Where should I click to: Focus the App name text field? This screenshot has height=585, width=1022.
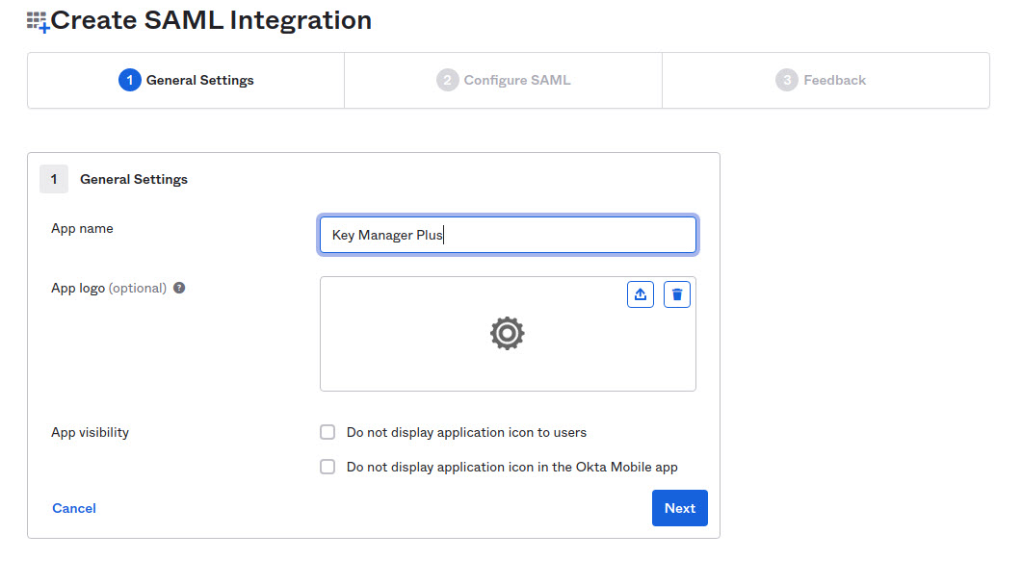pos(508,234)
